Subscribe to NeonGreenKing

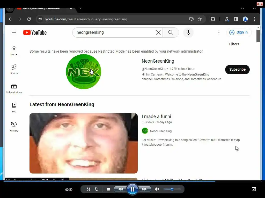pyautogui.click(x=237, y=69)
